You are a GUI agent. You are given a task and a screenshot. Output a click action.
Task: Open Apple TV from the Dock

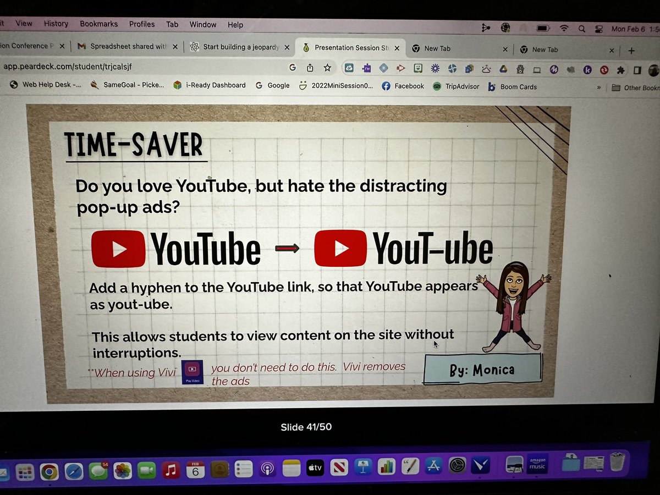(315, 469)
